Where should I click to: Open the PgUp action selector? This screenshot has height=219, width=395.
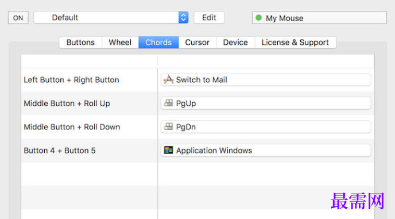[x=266, y=103]
